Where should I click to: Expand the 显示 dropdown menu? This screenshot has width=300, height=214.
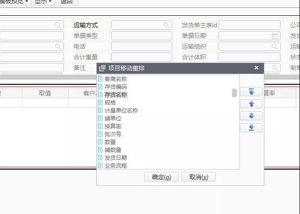(x=43, y=2)
